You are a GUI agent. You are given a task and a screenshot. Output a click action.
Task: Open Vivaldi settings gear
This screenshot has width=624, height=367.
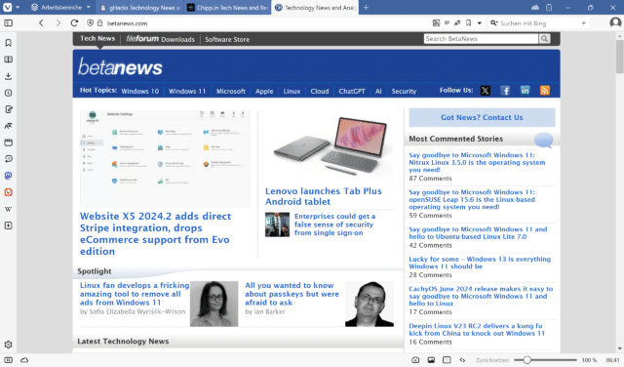pyautogui.click(x=8, y=345)
